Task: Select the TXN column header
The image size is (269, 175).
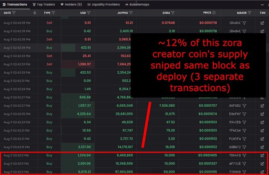Action: click(263, 13)
